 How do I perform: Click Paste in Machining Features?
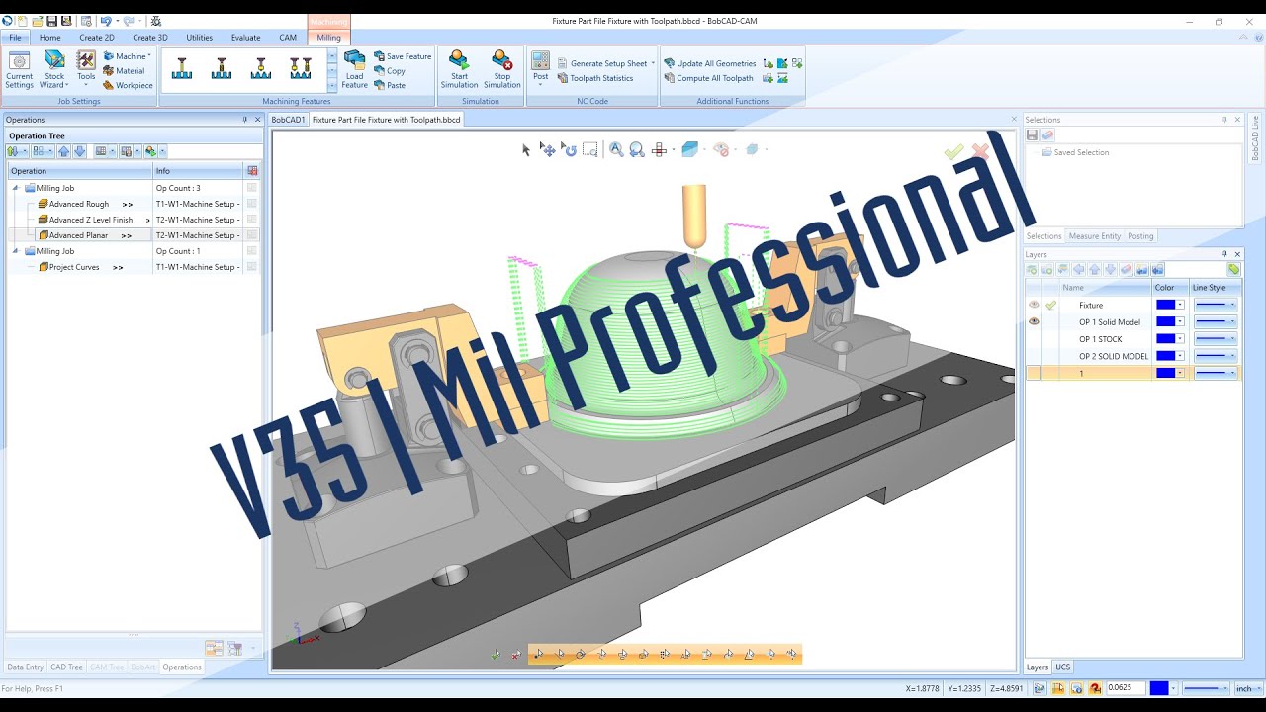[x=390, y=86]
